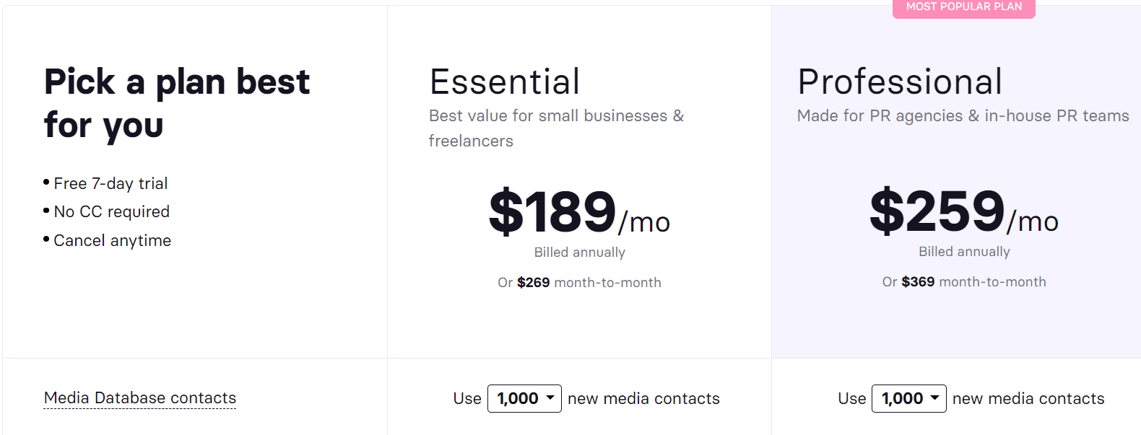Screen dimensions: 1141x435
Task: Click the $369 month-to-month option text
Action: coord(964,282)
